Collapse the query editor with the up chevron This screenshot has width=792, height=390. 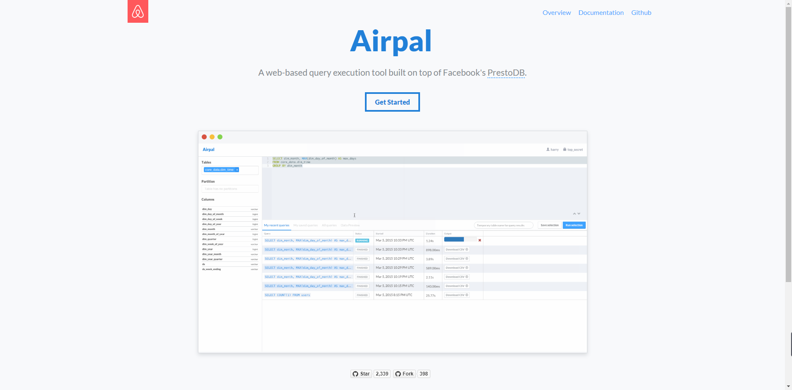pos(574,213)
